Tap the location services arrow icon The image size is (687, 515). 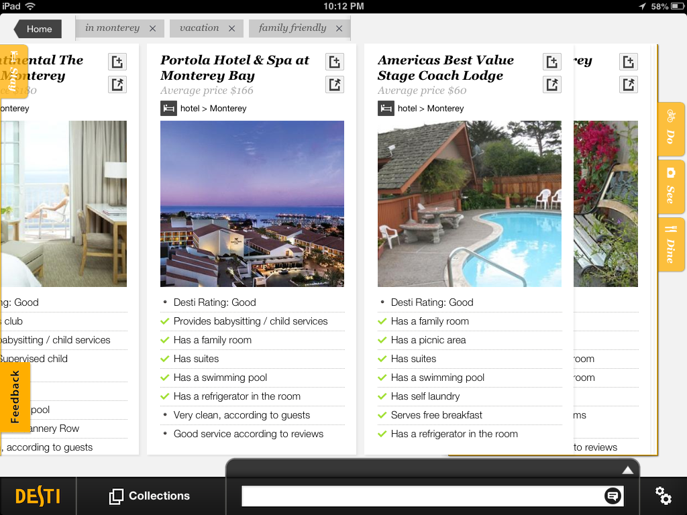tap(642, 6)
